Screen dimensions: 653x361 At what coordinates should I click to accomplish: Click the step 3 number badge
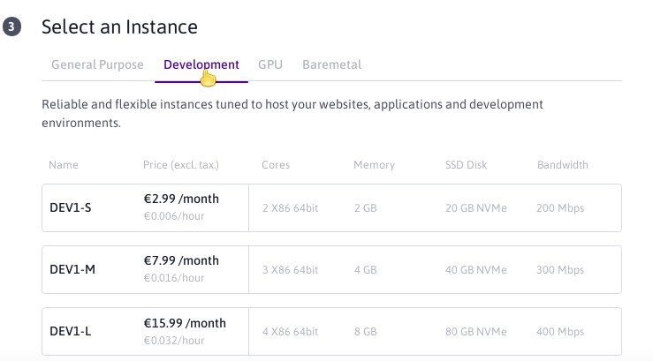click(11, 26)
